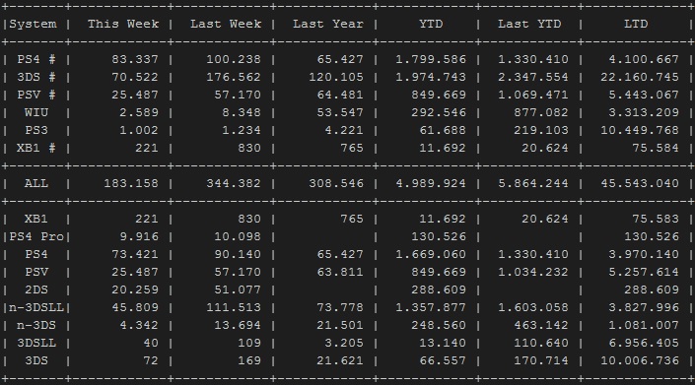Click n-3DSLL Last Week value 111.513
This screenshot has width=695, height=385.
click(x=234, y=307)
